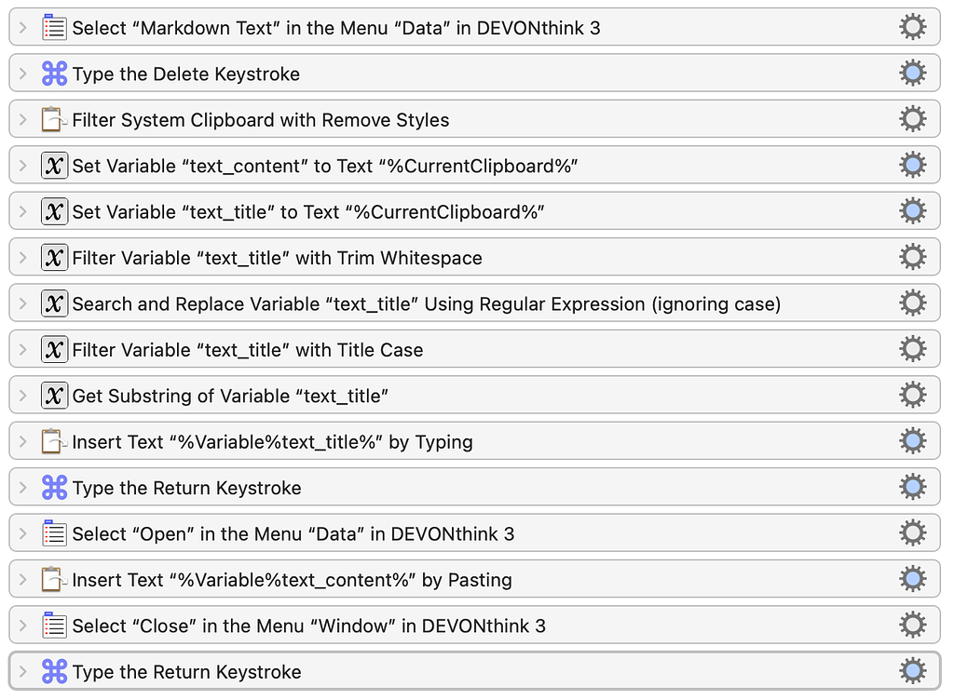
Task: Click menu icon on Select Open action
Action: 54,532
